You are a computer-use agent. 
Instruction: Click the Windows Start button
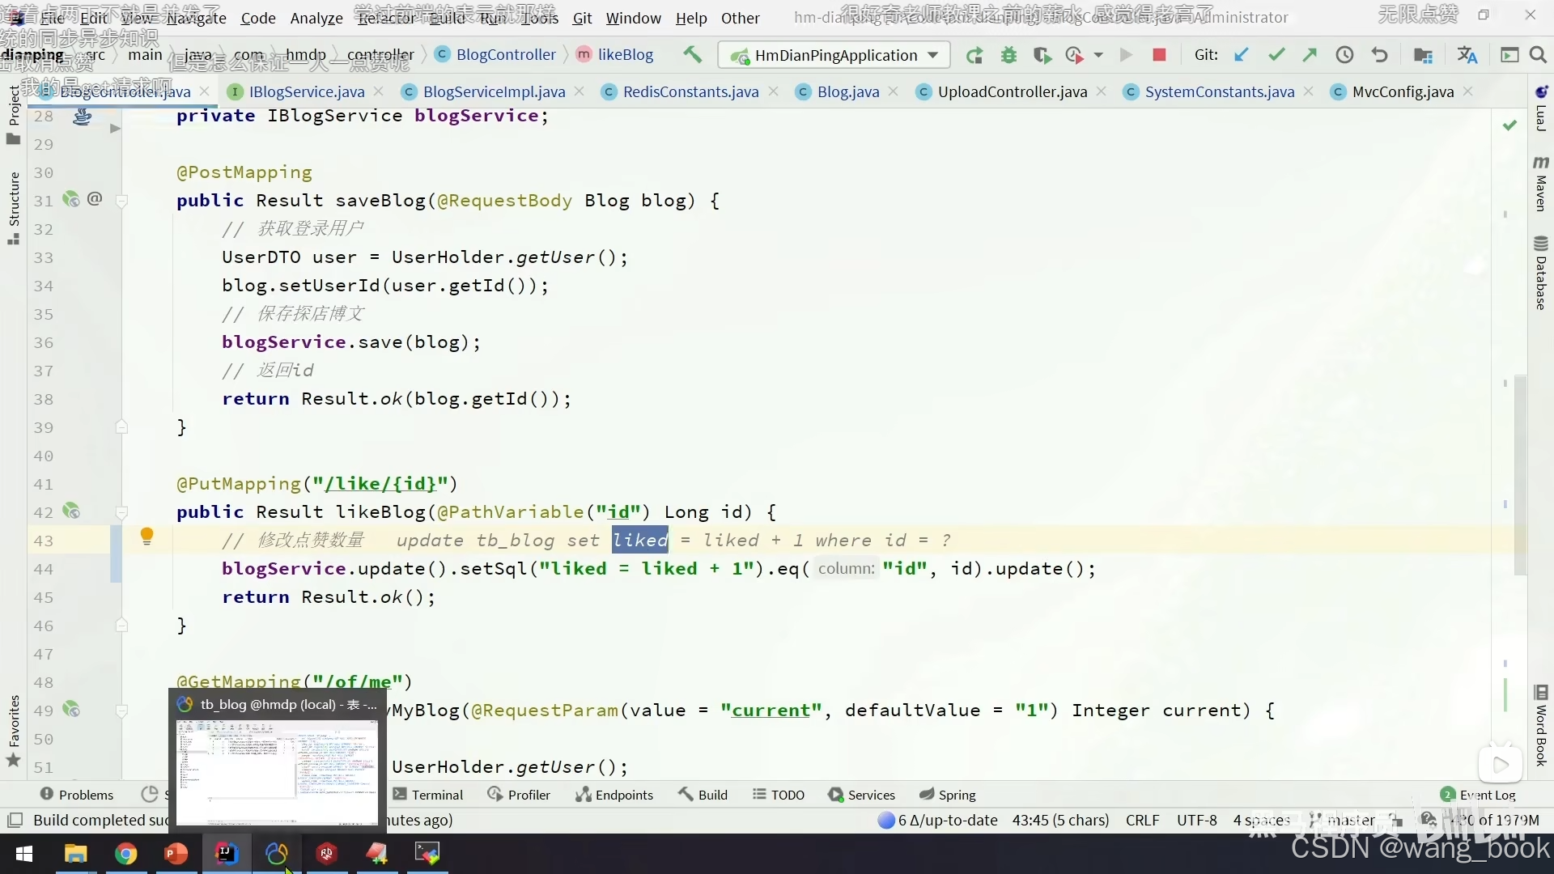(x=24, y=853)
